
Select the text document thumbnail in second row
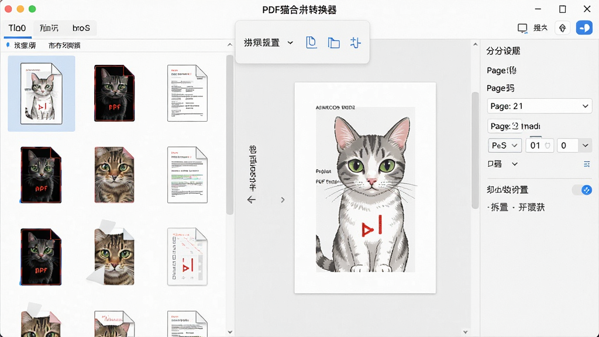[187, 174]
